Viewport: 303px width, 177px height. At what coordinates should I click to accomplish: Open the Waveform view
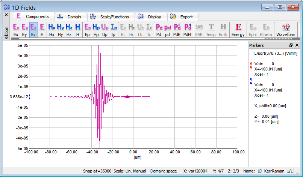(x=286, y=30)
